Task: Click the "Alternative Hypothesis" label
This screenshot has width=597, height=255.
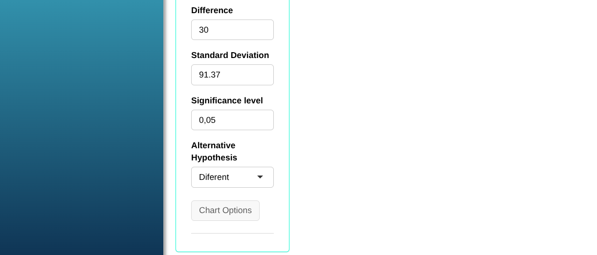Action: (x=213, y=152)
